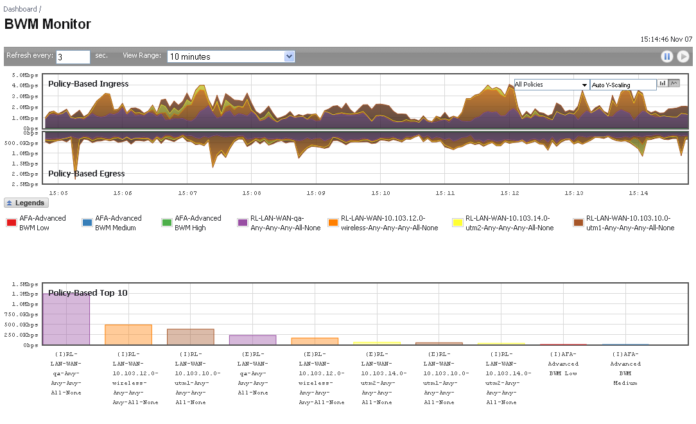Image resolution: width=696 pixels, height=424 pixels.
Task: Click the Policy-Based Egress chart title
Action: pos(87,173)
